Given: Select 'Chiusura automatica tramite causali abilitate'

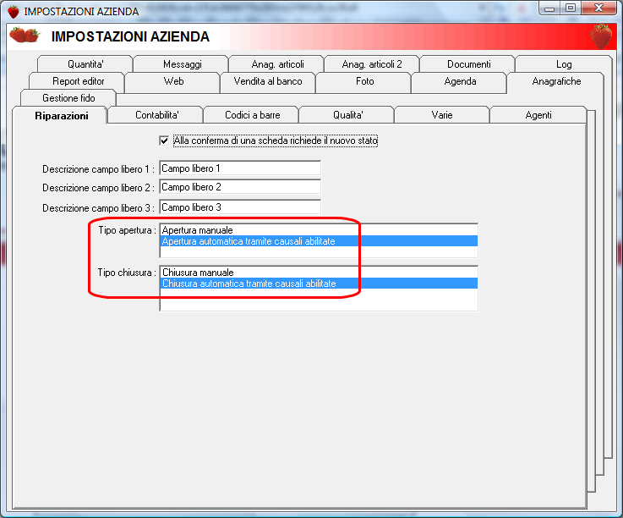Looking at the screenshot, I should [x=319, y=284].
